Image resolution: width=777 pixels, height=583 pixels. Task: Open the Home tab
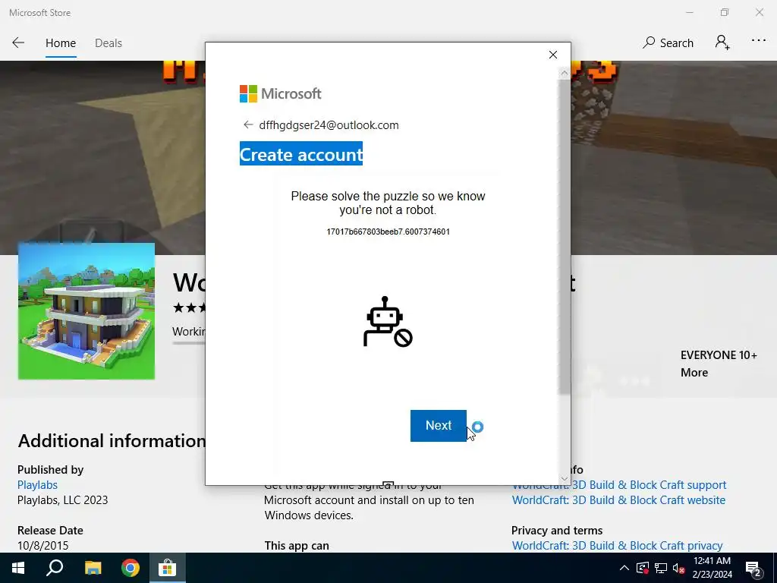[61, 43]
